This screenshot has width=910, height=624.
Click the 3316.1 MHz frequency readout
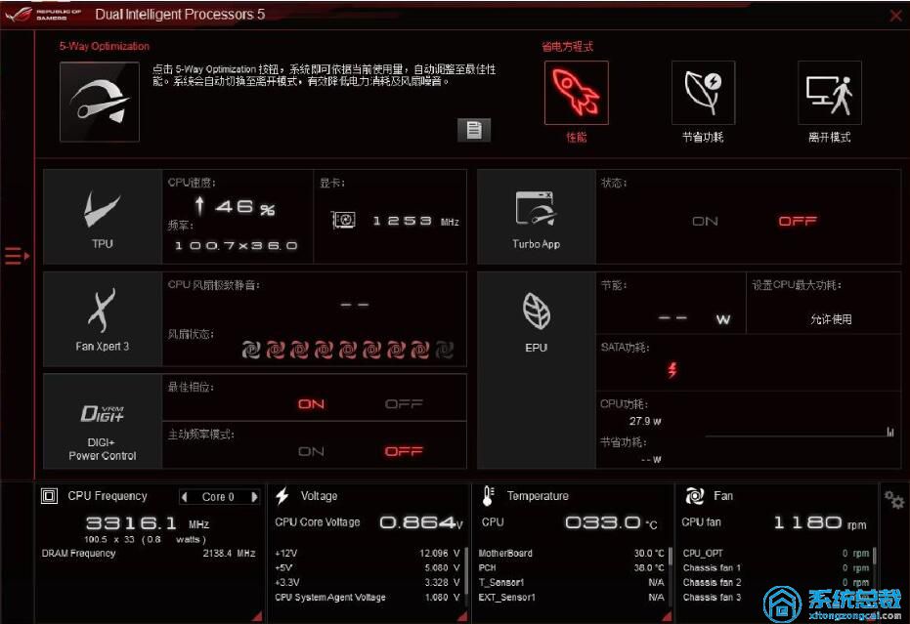148,523
